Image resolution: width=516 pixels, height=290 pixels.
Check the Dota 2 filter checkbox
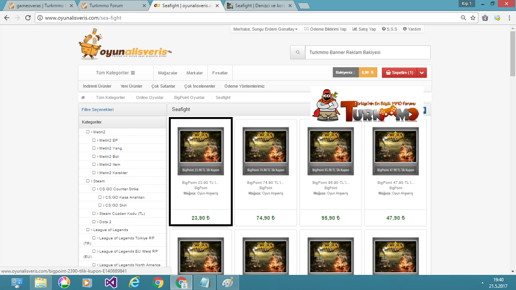point(94,222)
